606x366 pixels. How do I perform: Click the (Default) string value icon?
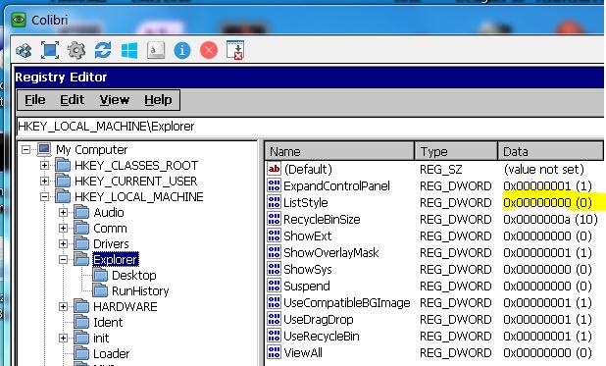[274, 169]
